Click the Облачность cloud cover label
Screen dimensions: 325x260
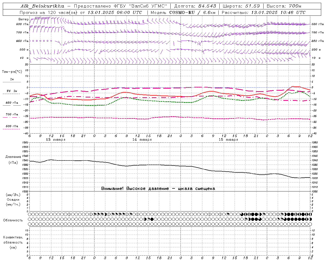13,220
